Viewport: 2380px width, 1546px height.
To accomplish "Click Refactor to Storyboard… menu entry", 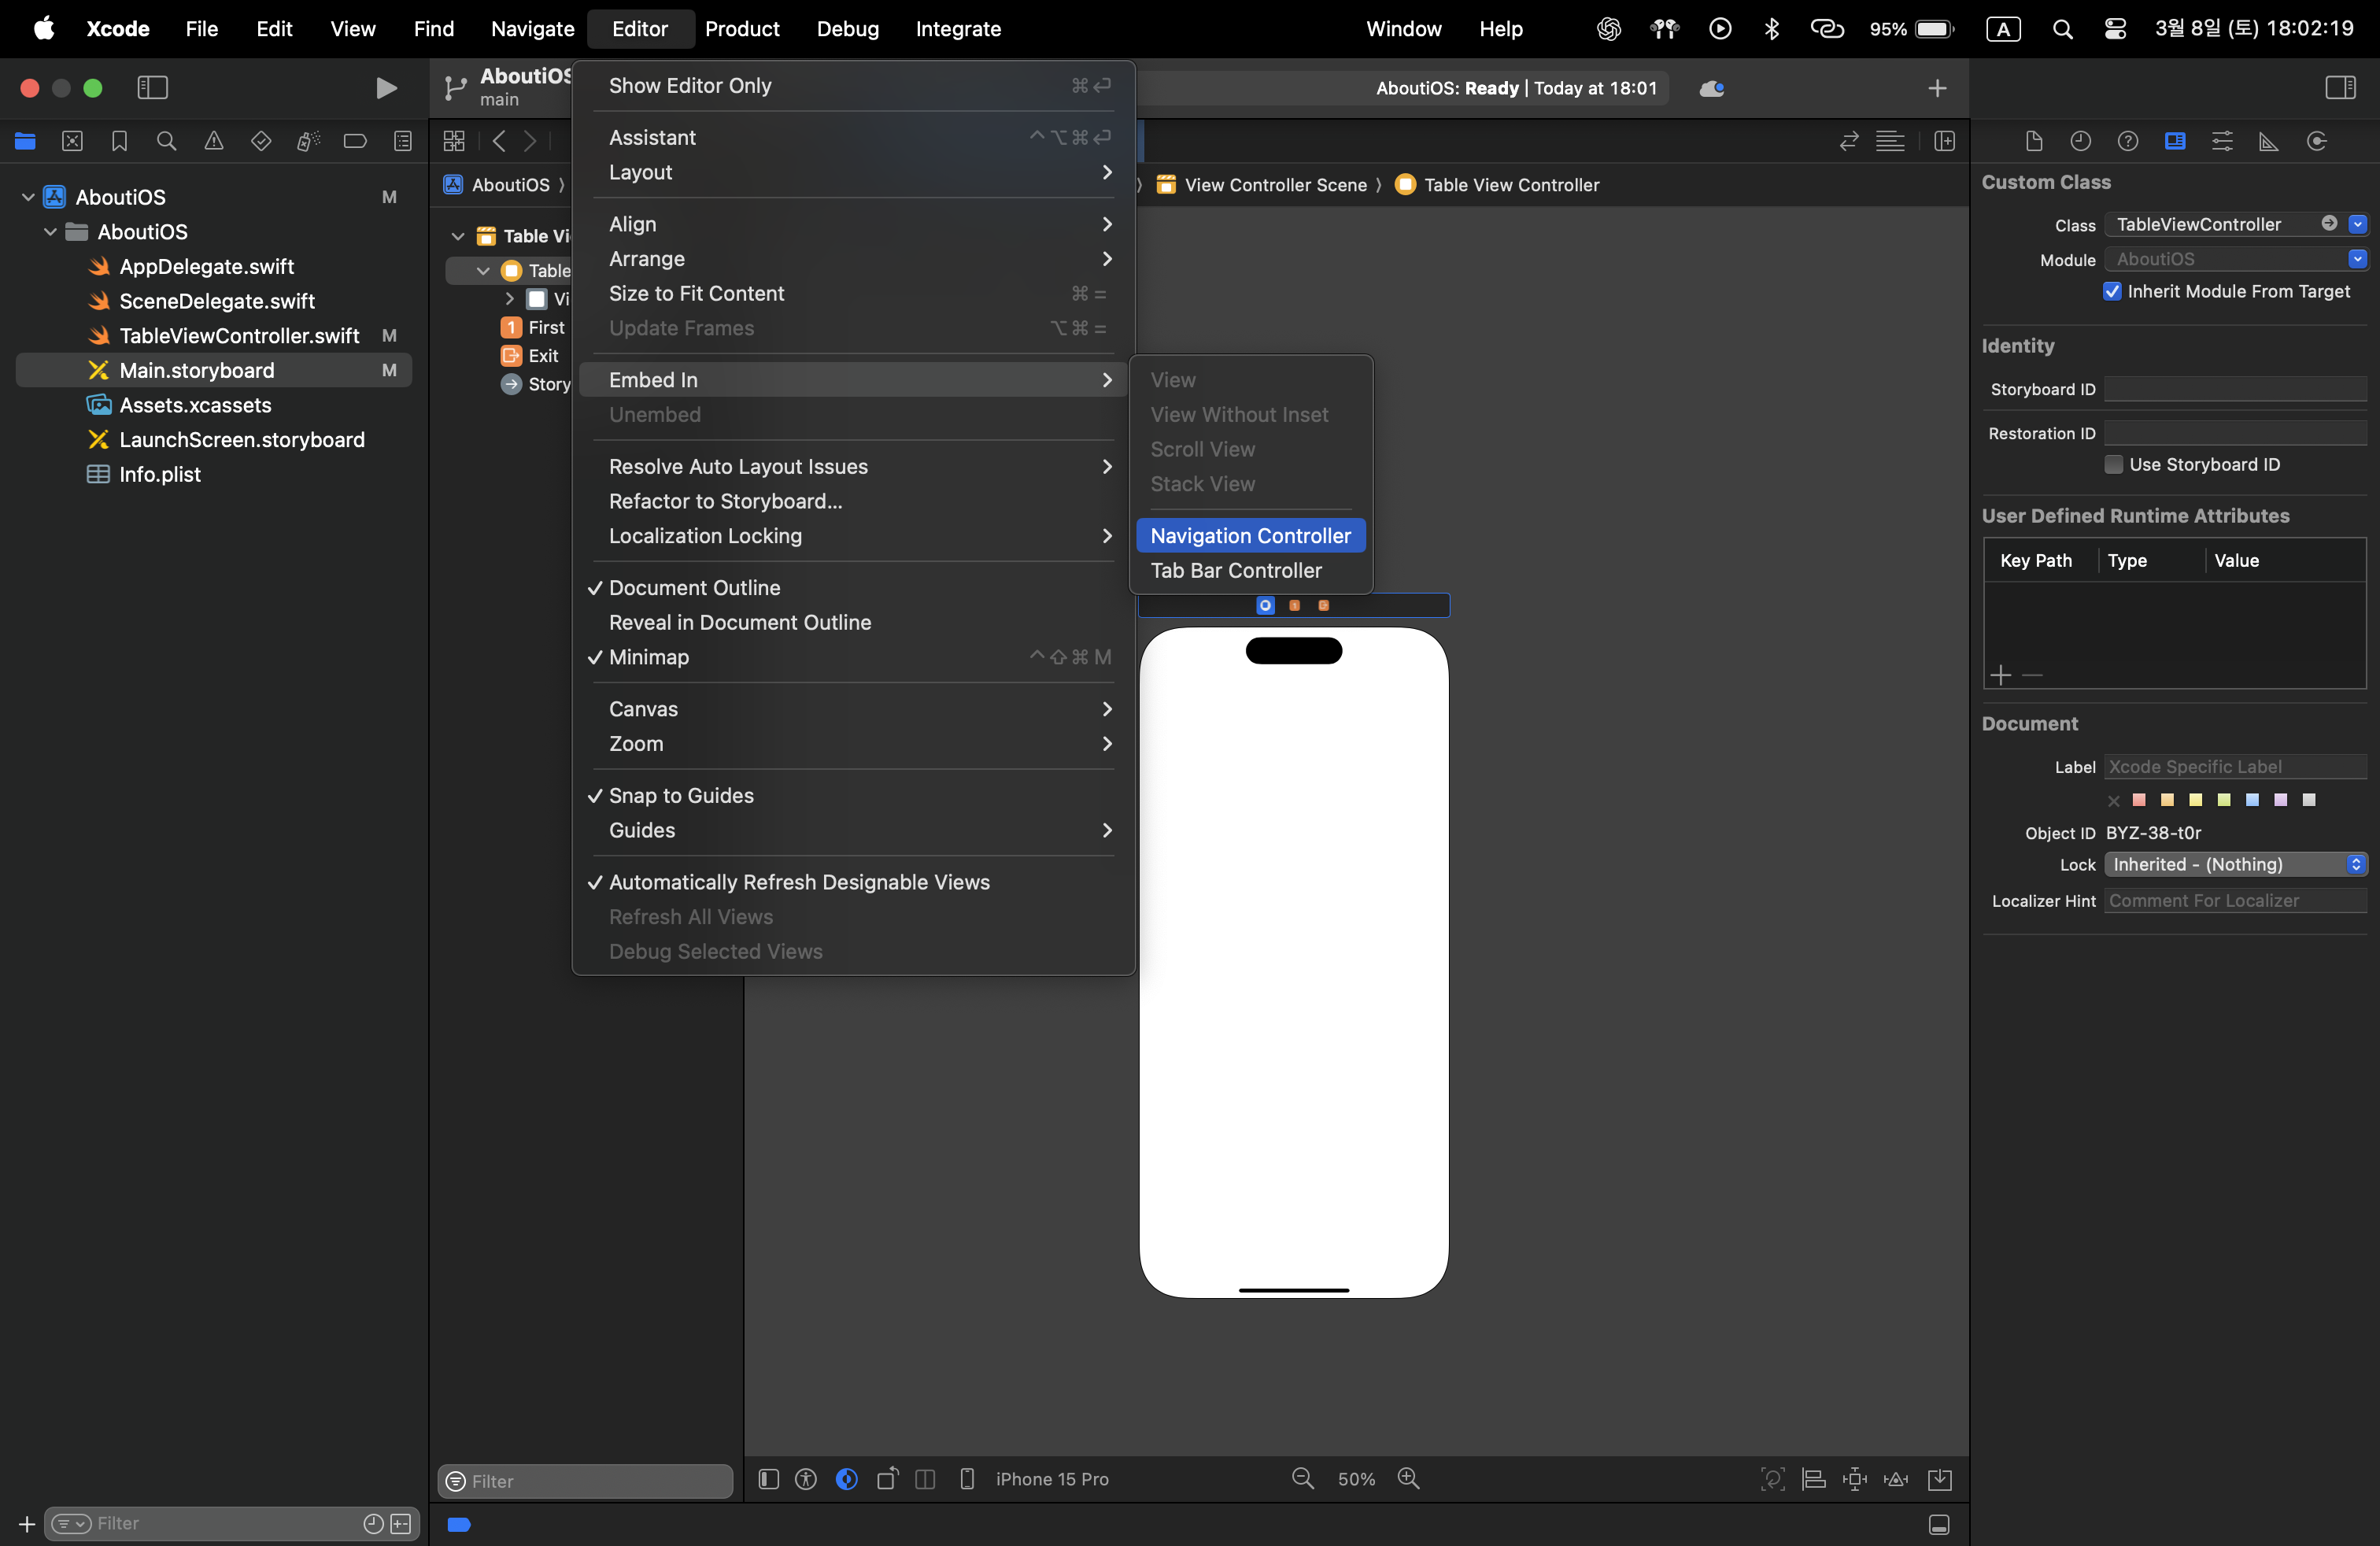I will [x=725, y=501].
